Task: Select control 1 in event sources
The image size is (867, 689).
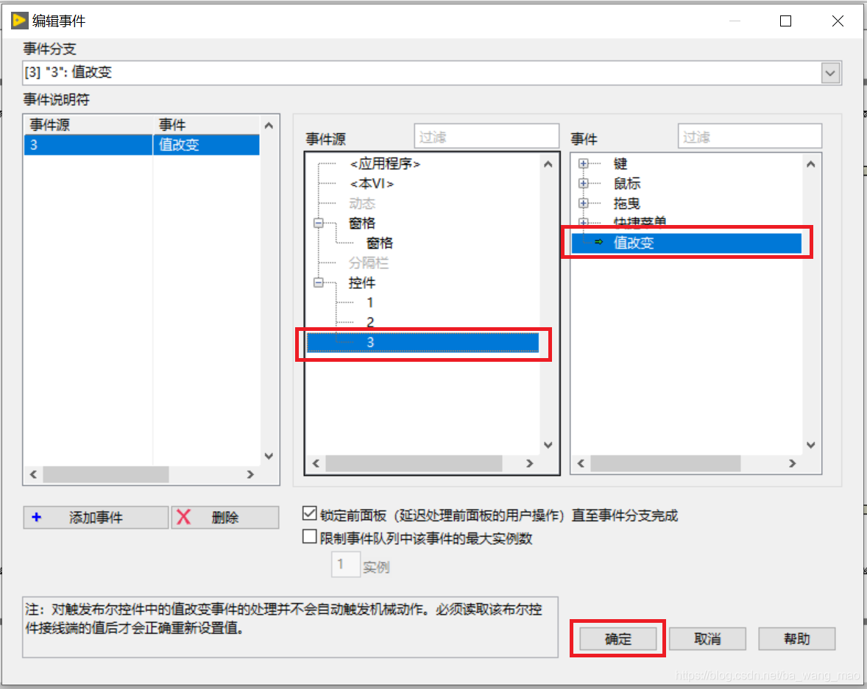Action: (370, 303)
